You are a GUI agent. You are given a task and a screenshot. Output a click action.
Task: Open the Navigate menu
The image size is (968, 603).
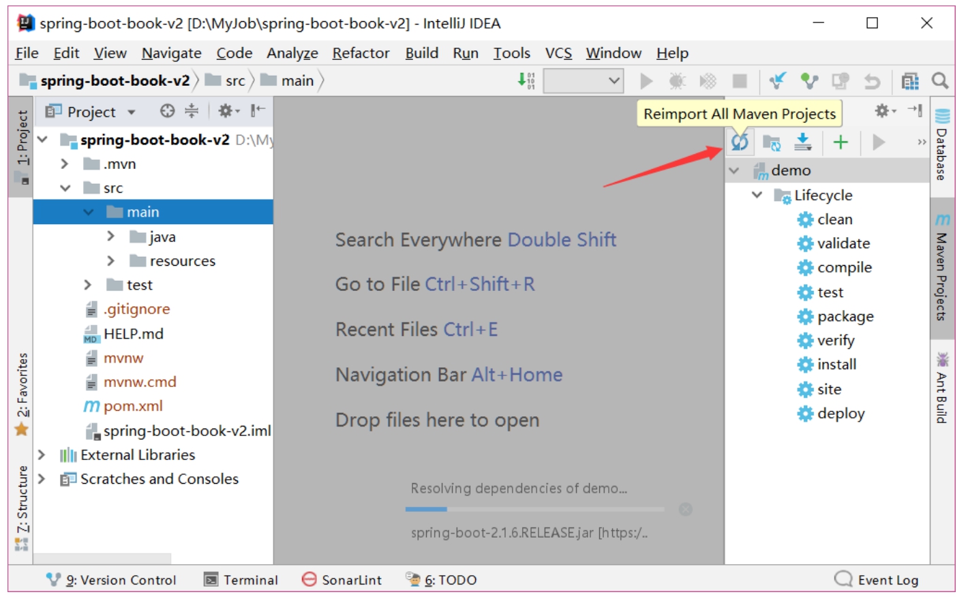coord(172,53)
